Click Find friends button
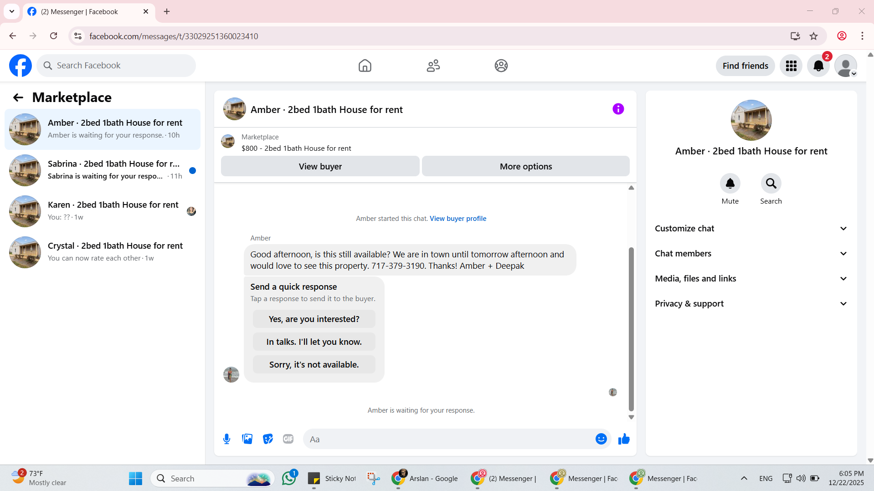Screen dimensions: 874x491 point(745,66)
